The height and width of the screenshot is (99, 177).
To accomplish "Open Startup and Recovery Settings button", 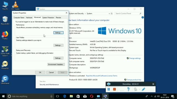I will pyautogui.click(x=58, y=58).
